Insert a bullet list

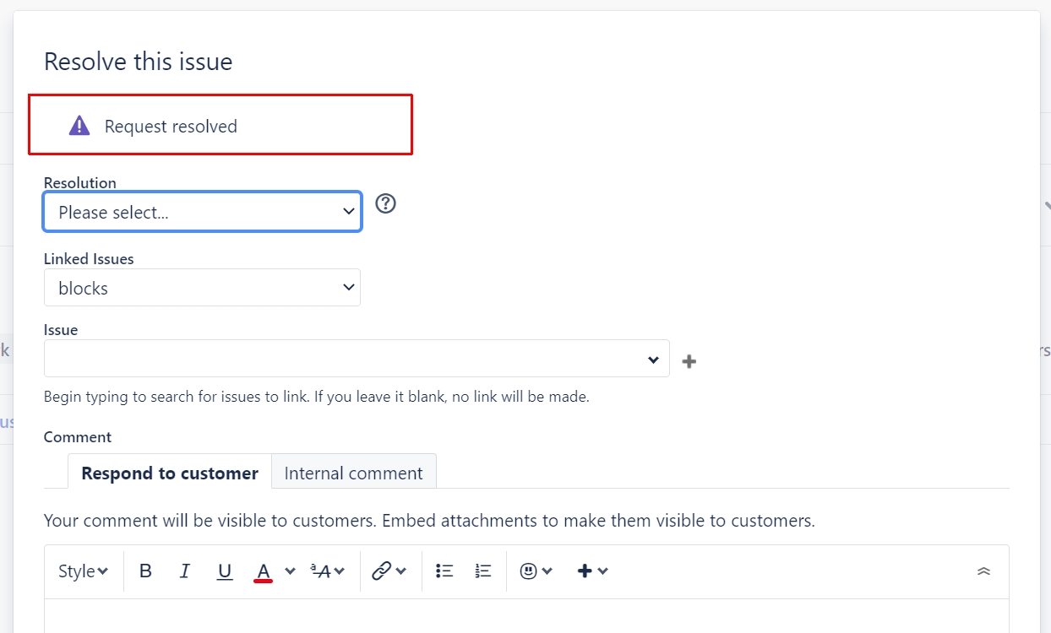click(444, 571)
